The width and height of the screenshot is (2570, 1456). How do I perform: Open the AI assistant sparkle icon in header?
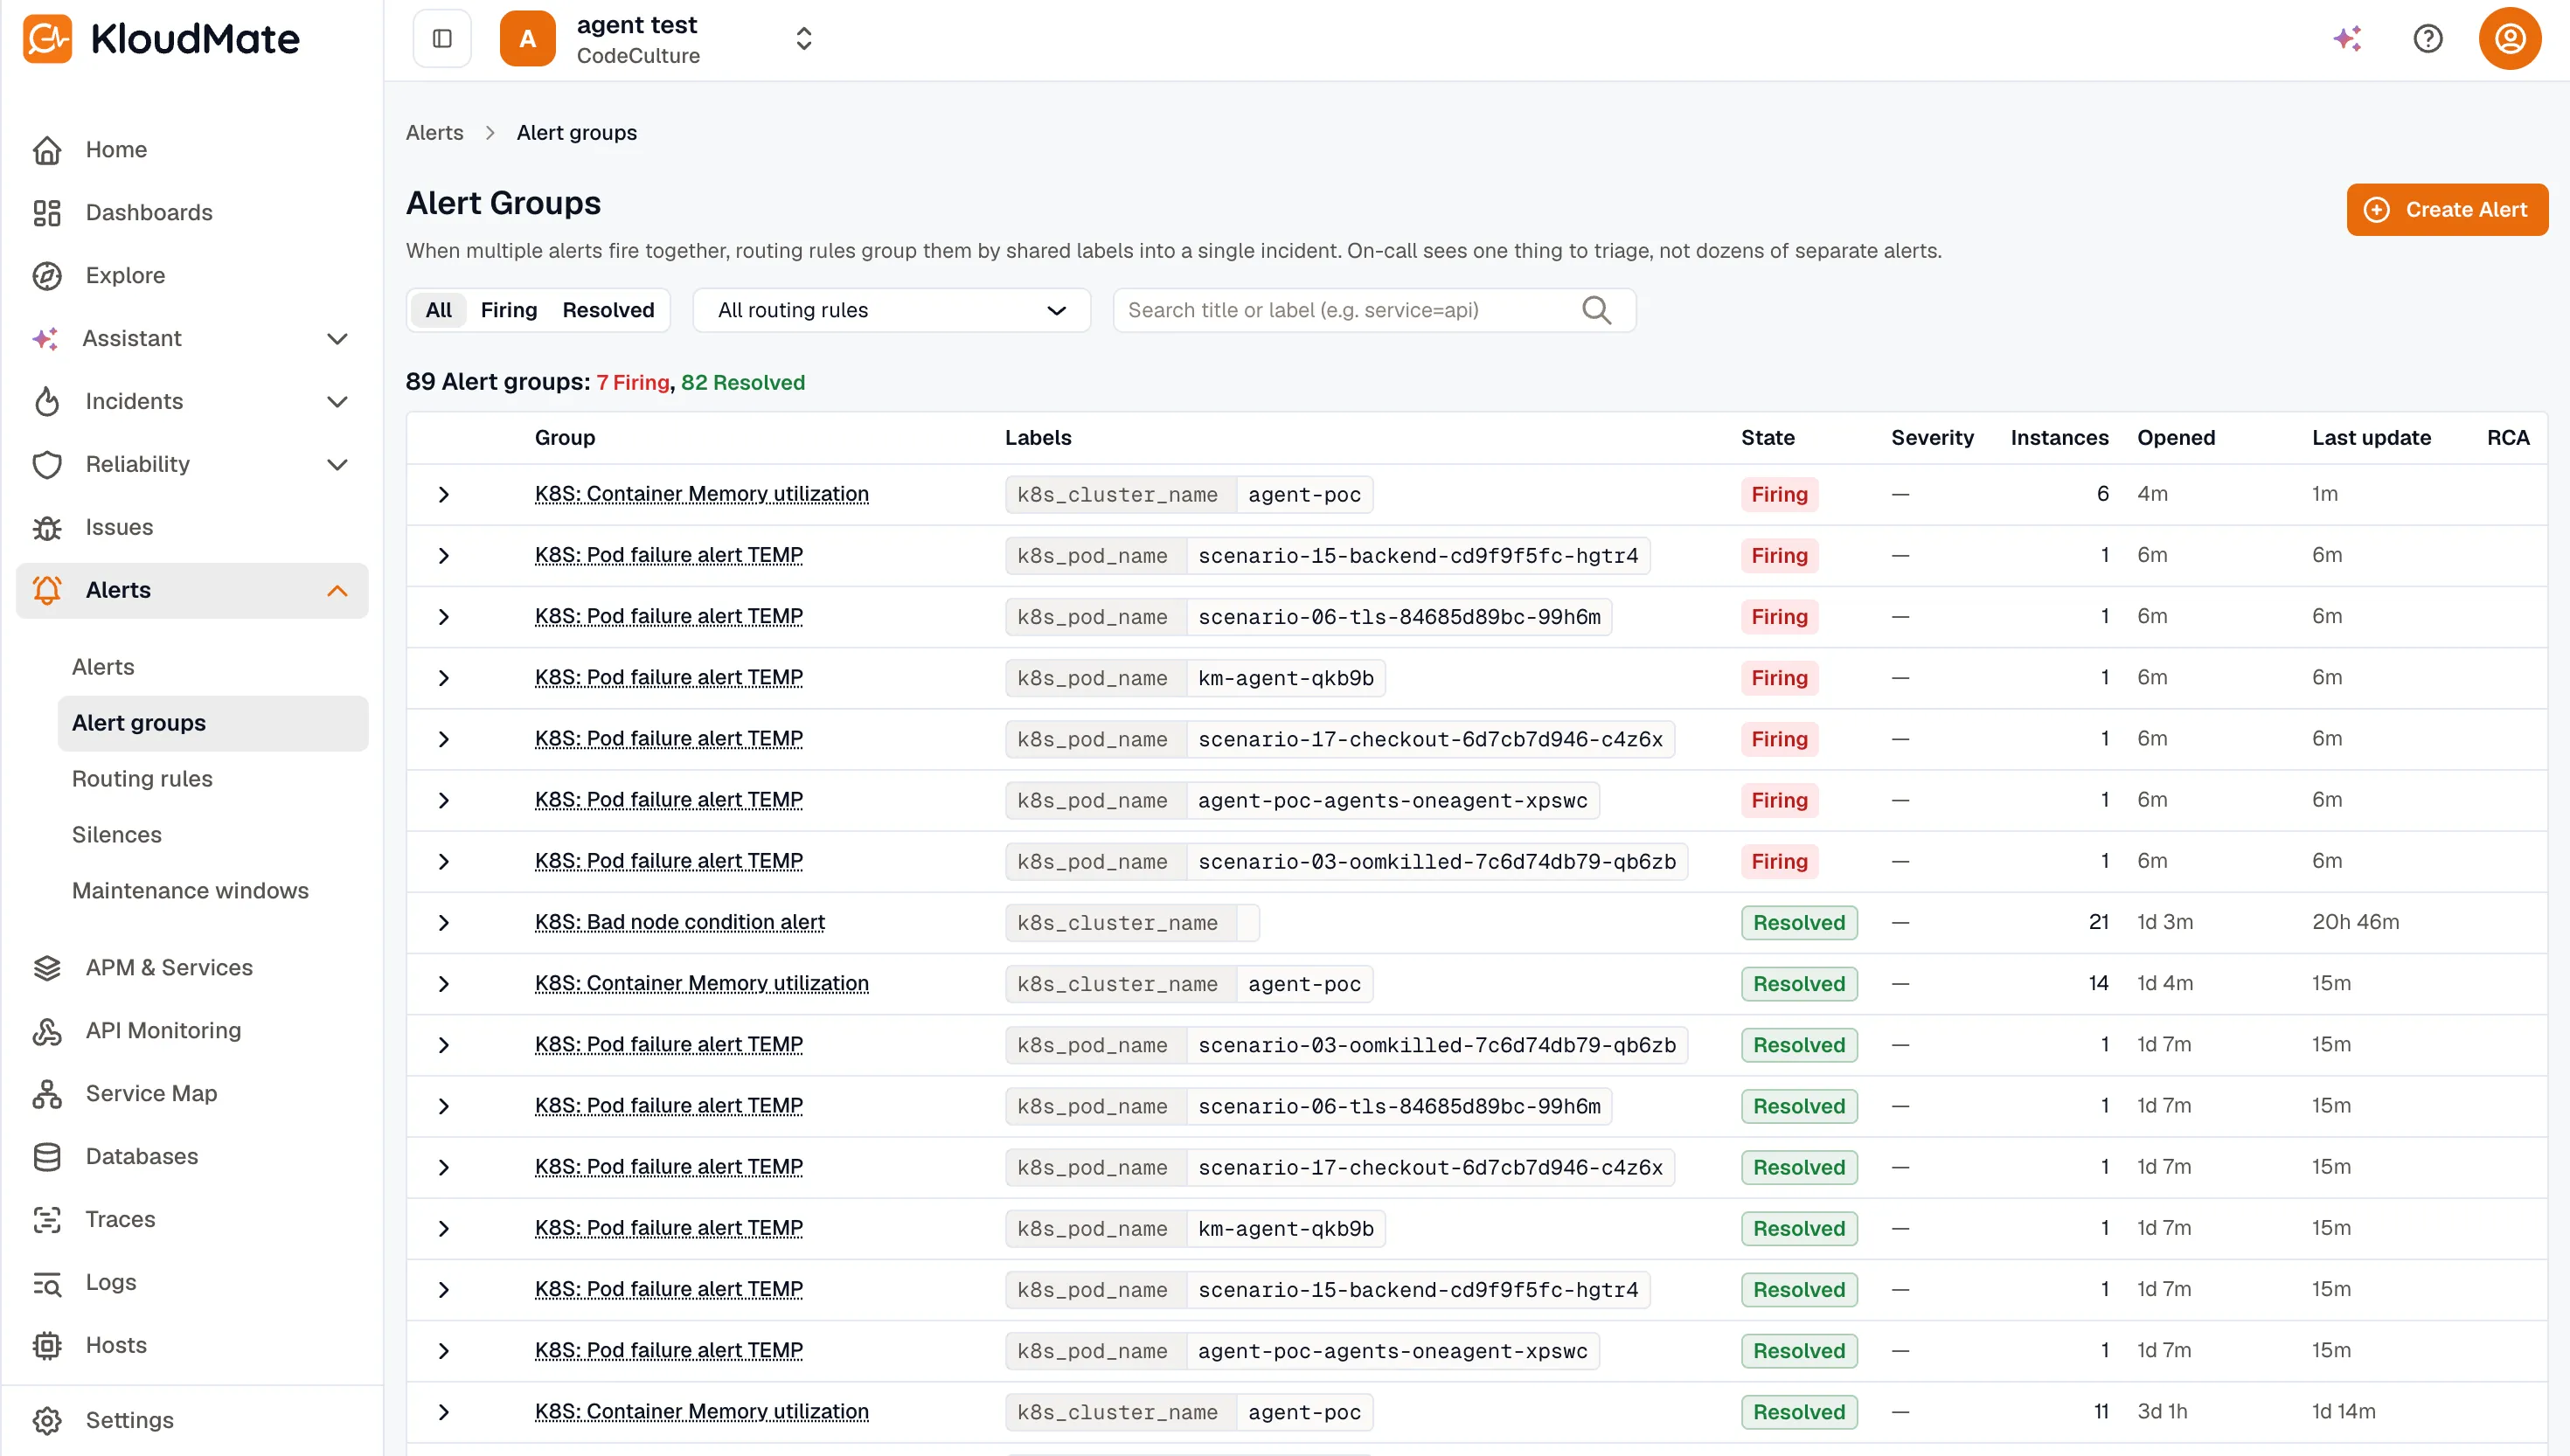2347,38
